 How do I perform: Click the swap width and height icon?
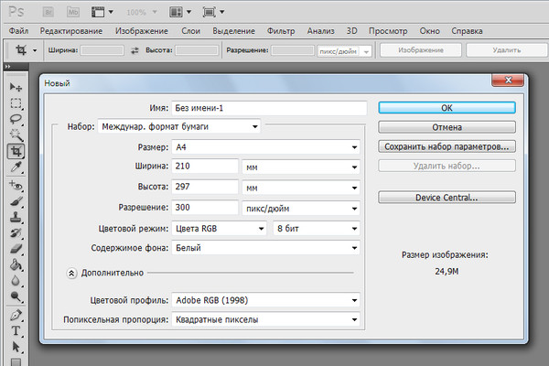pos(135,51)
